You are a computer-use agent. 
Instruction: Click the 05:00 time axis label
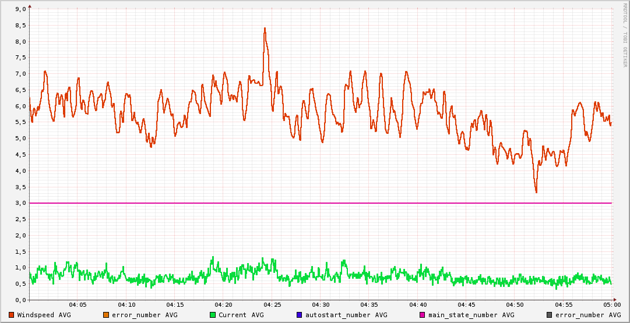pyautogui.click(x=611, y=304)
